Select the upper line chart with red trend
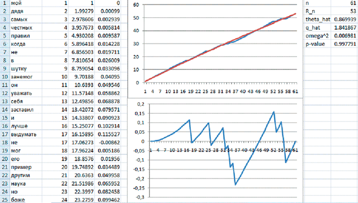This screenshot has width=358, height=203. coord(215,49)
